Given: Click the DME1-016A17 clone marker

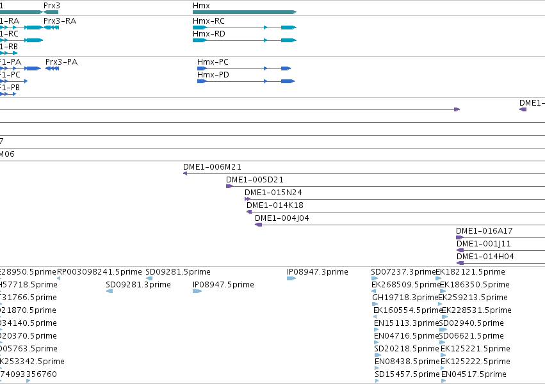Looking at the screenshot, I should click(460, 237).
